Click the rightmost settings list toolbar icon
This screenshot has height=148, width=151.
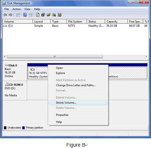click(59, 15)
